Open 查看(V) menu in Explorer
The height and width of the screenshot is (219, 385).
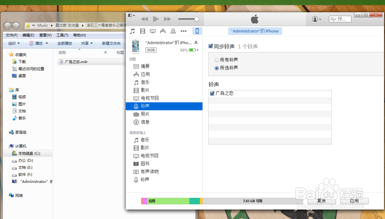pos(45,35)
